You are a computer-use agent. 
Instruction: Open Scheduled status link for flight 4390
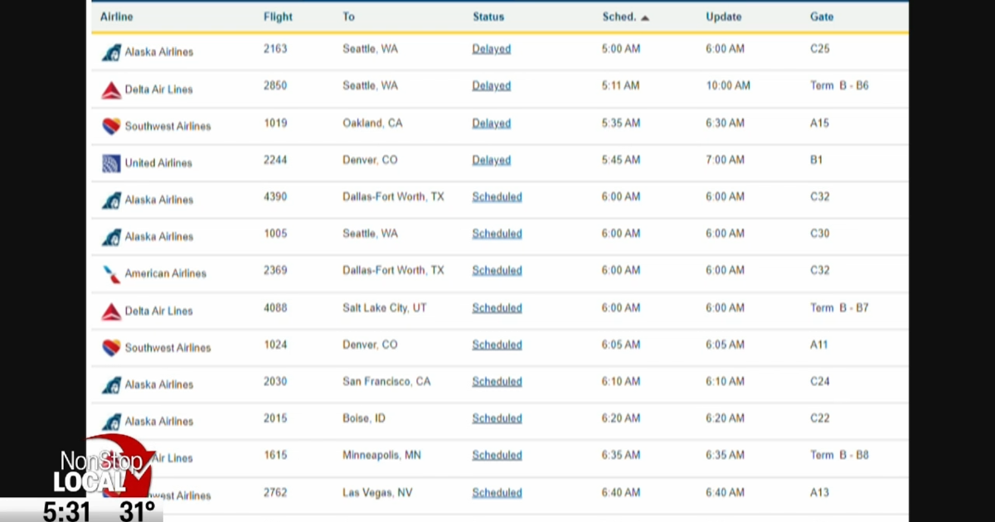pos(497,197)
